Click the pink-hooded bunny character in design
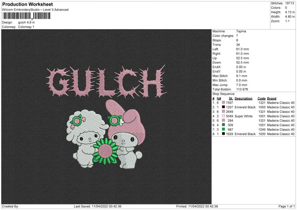297x210 pixels. 125,135
